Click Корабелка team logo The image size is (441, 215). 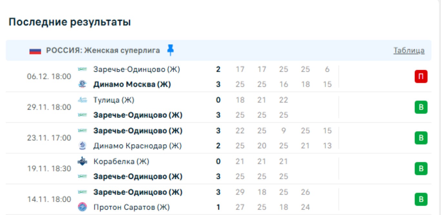click(83, 161)
